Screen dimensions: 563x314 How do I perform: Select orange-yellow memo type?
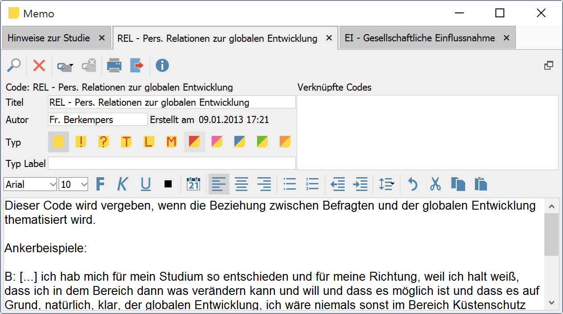click(x=285, y=142)
